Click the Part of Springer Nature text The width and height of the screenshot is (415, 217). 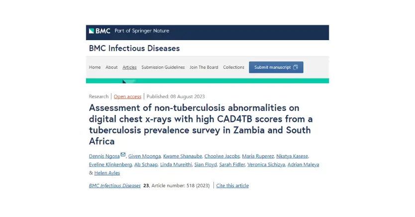pyautogui.click(x=142, y=31)
